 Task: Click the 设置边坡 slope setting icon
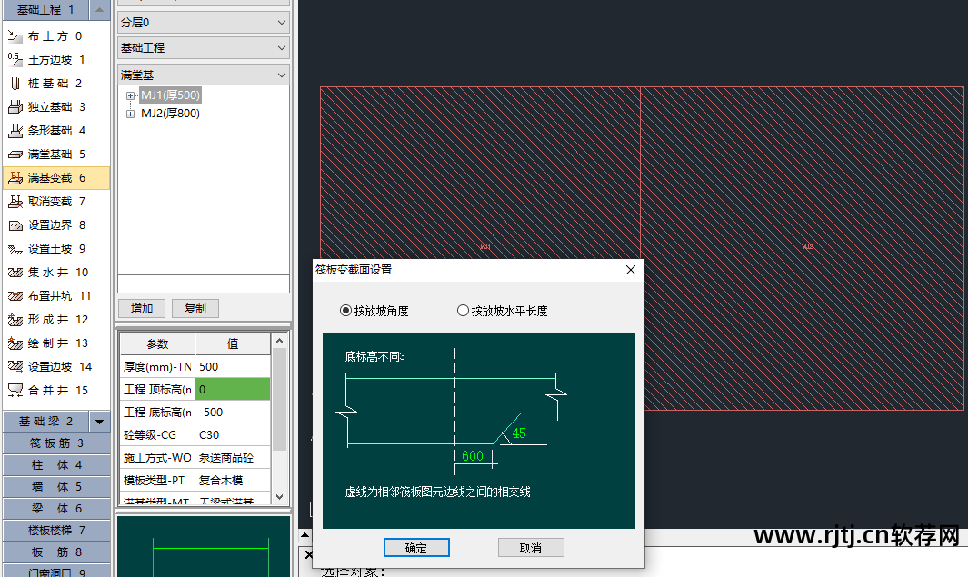click(x=15, y=367)
